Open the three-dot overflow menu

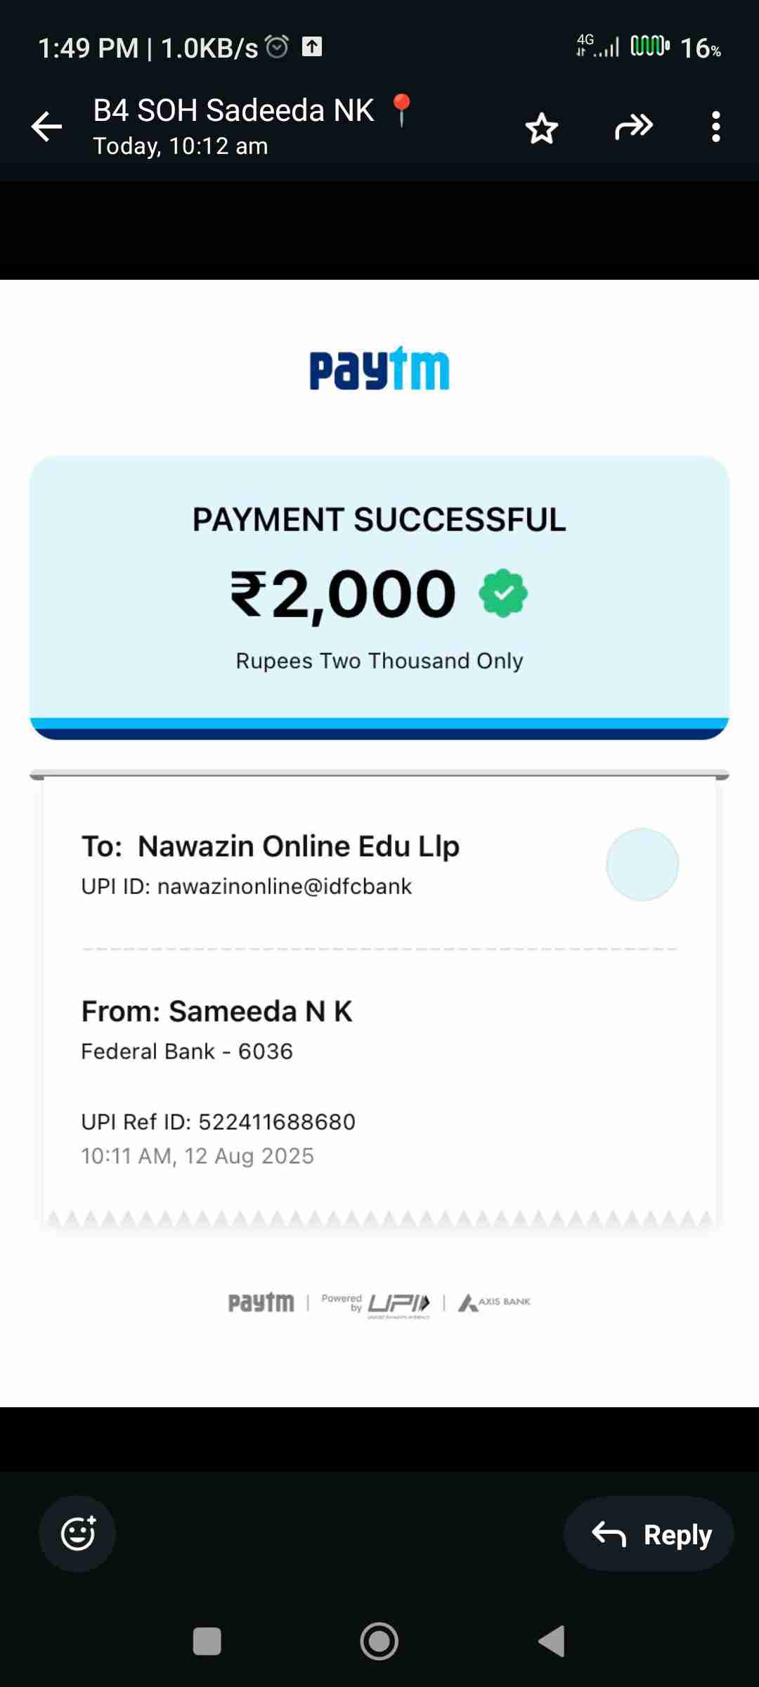pyautogui.click(x=715, y=127)
